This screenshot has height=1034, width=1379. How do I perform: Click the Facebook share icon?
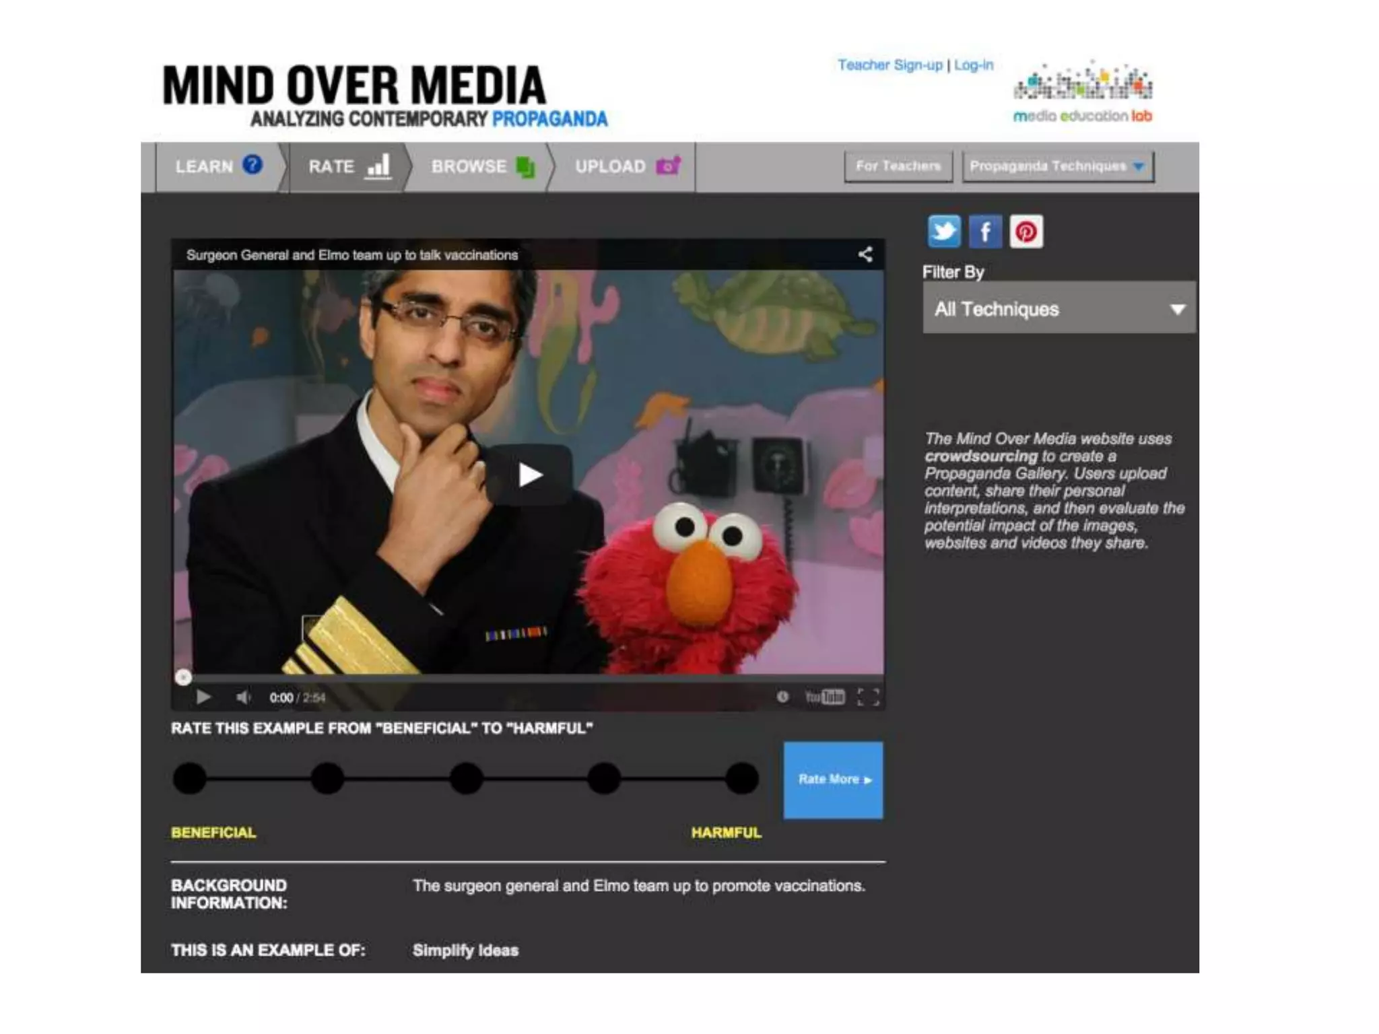click(x=984, y=232)
